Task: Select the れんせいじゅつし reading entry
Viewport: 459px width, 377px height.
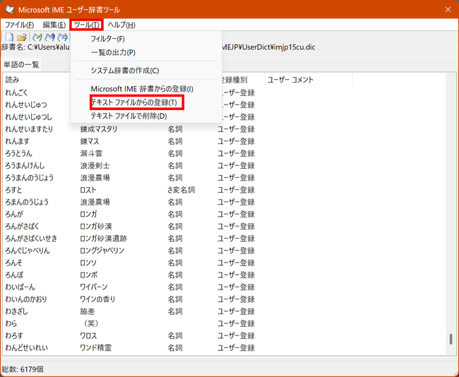Action: 29,116
